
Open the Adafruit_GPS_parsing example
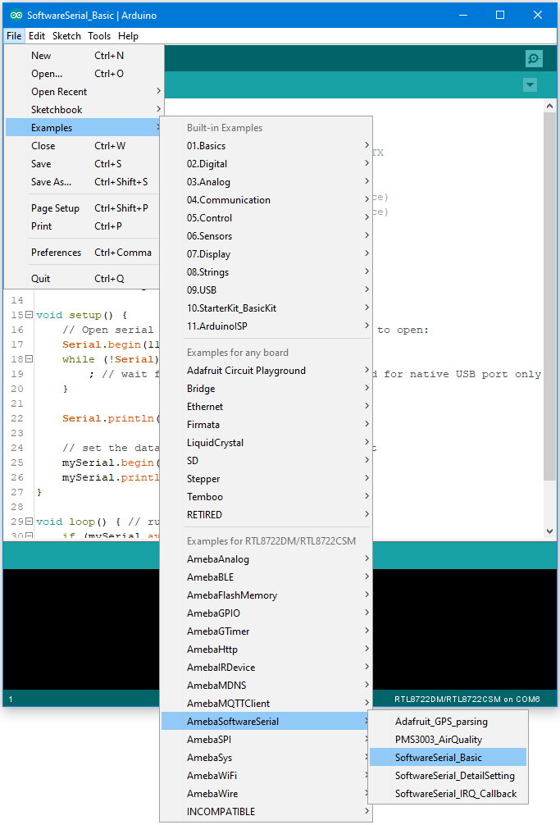click(x=448, y=722)
